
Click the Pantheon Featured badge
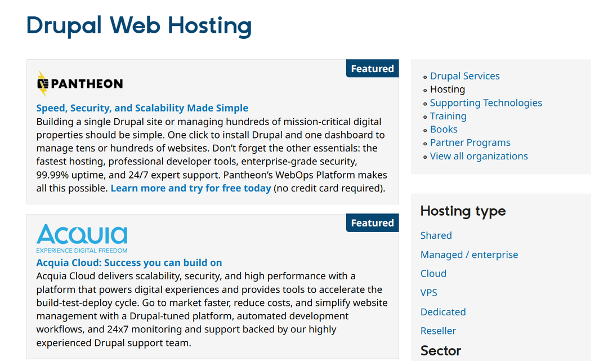(372, 68)
